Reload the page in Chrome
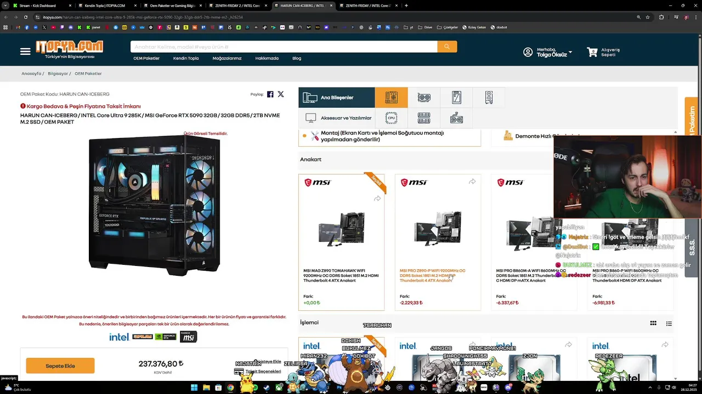This screenshot has width=702, height=394. point(25,17)
